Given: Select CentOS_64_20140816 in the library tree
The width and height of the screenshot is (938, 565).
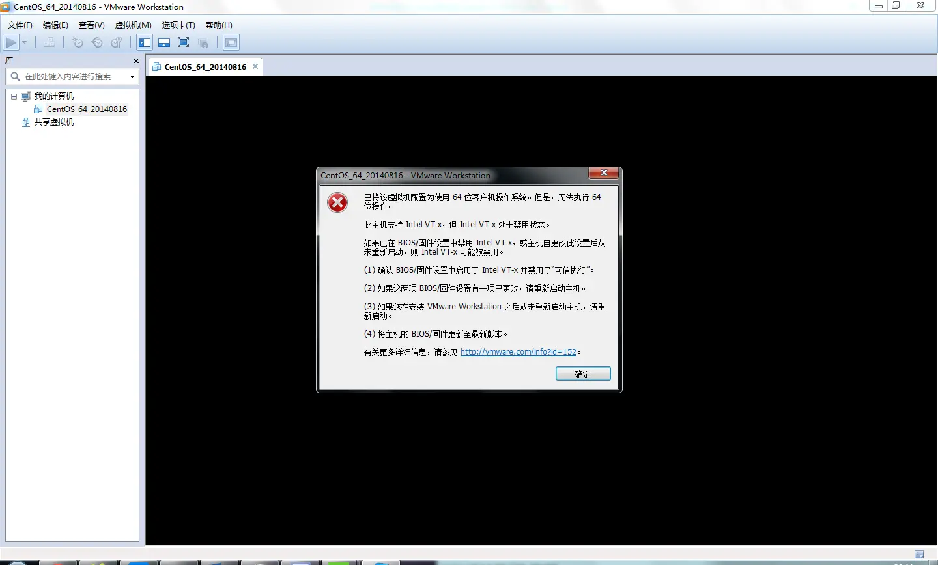Looking at the screenshot, I should coord(87,109).
